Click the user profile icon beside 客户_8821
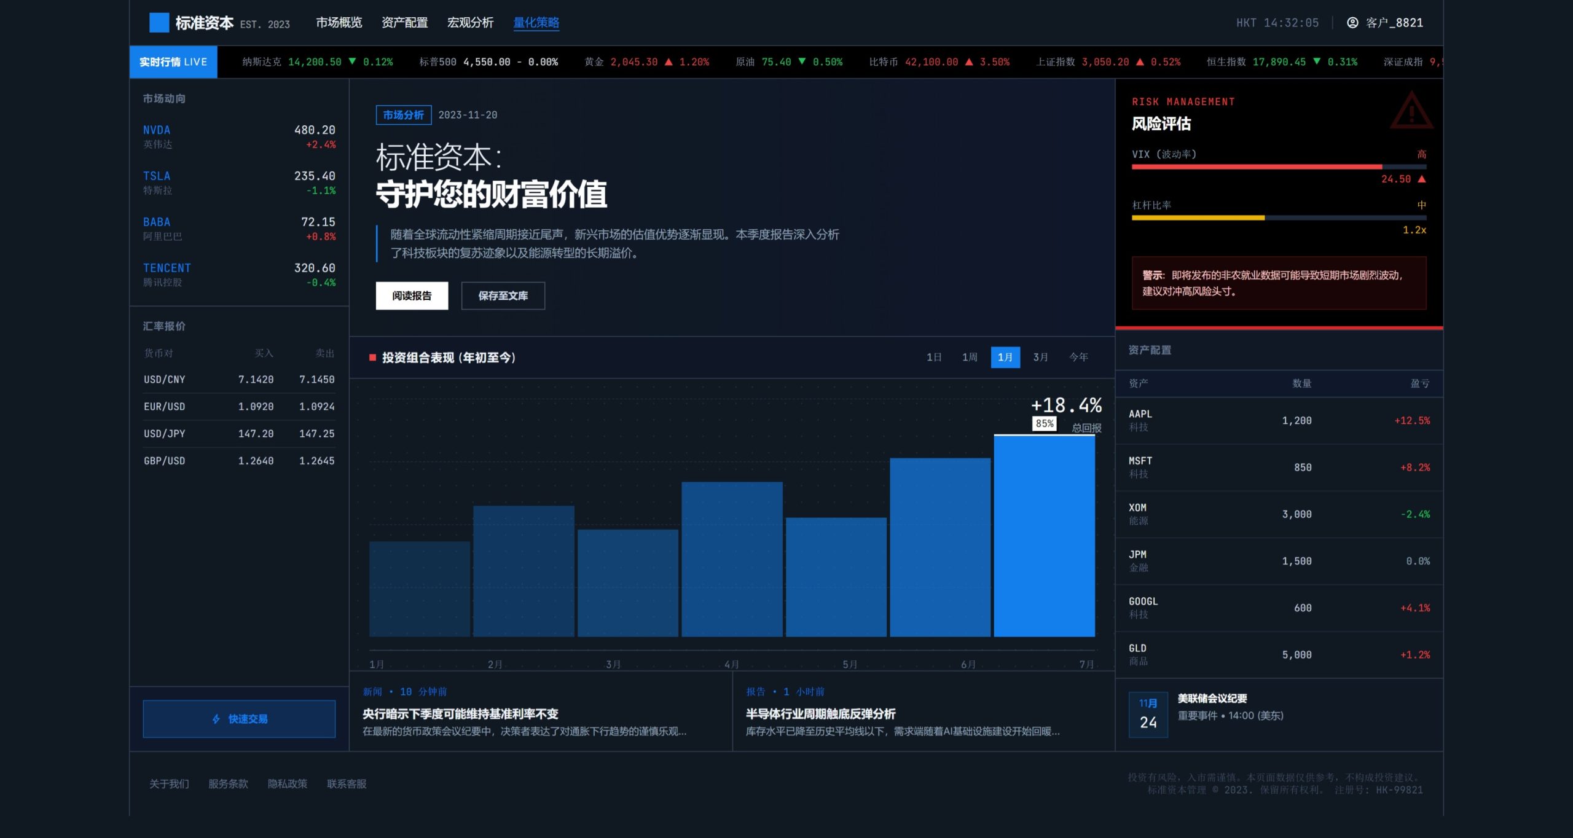Viewport: 1573px width, 838px height. pyautogui.click(x=1352, y=23)
